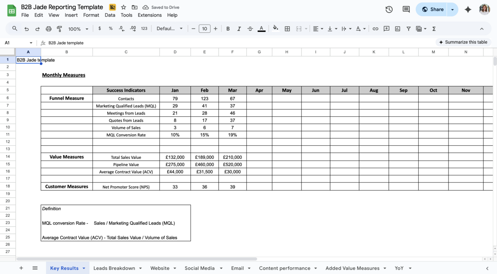Open the functions sigma menu
This screenshot has height=274, width=497.
click(x=434, y=29)
